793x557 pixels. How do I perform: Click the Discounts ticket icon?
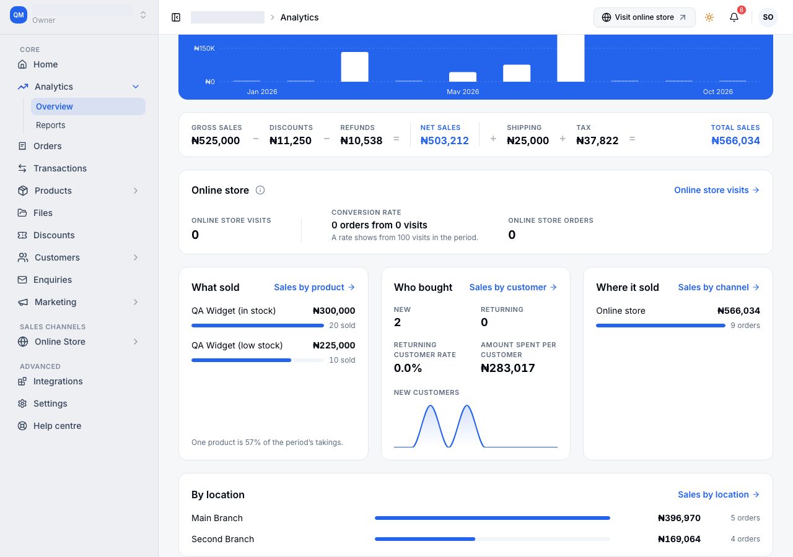(x=22, y=235)
